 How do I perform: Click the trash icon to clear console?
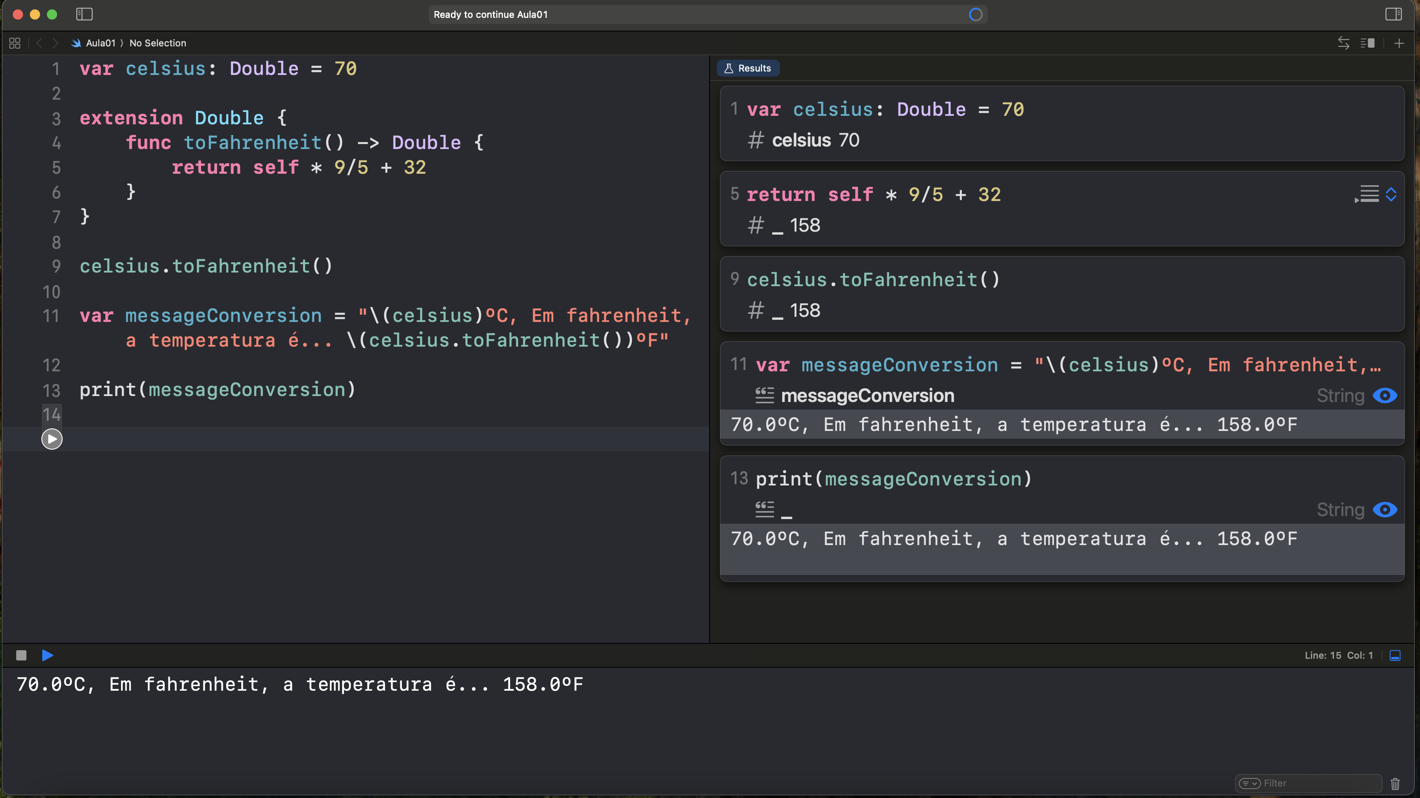pos(1395,783)
